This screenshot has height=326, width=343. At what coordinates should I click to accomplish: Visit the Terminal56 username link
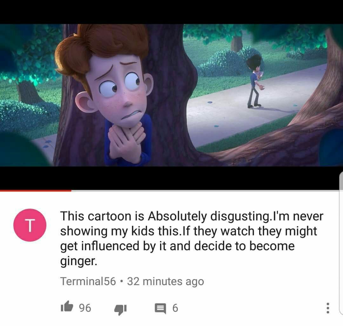88,281
